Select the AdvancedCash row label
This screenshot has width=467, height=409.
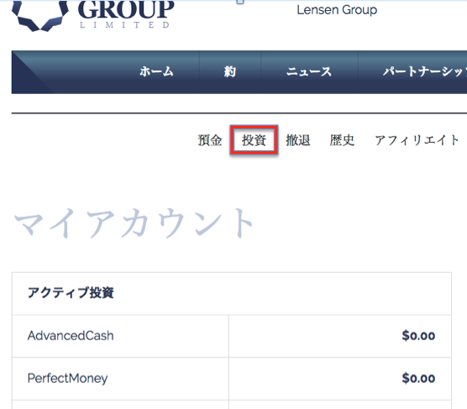71,336
